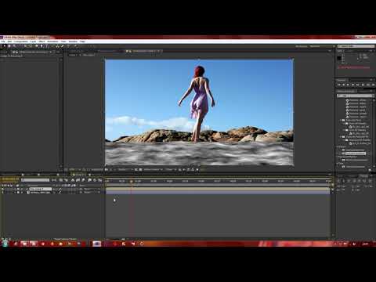Open the viewer view-layout dropdown
376x282 pixels.
(170, 169)
